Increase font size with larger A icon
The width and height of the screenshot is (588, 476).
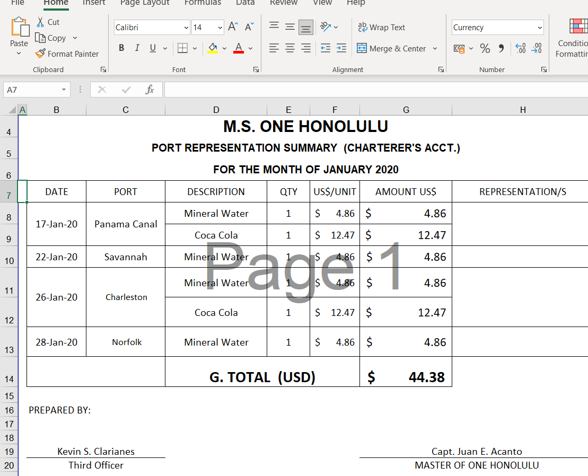coord(233,27)
